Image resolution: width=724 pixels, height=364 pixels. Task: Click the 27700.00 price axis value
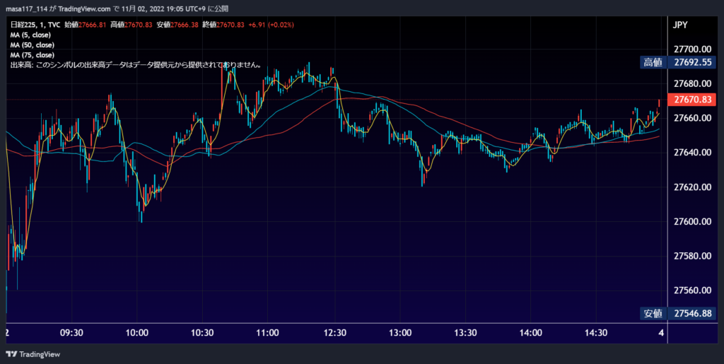click(x=691, y=49)
